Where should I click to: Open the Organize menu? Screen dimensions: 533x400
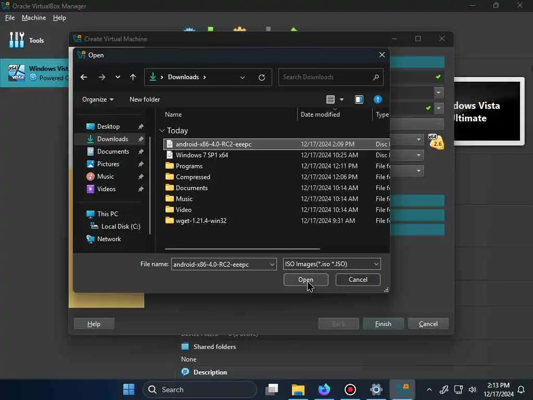(98, 99)
